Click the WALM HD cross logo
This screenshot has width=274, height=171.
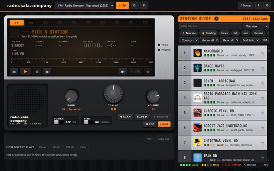coord(197,157)
